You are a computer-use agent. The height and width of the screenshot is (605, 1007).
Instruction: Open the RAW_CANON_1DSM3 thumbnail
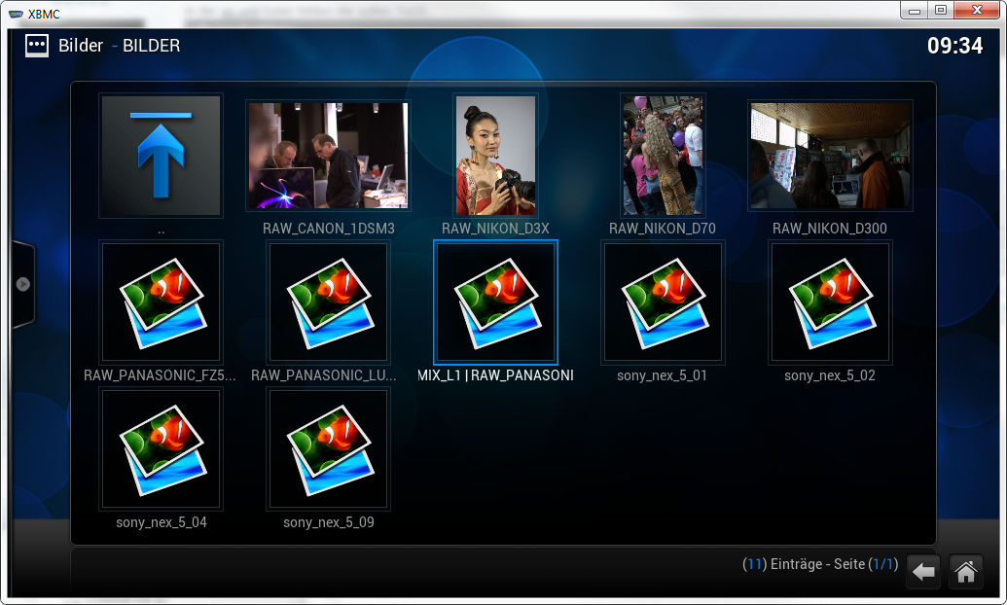pos(328,156)
